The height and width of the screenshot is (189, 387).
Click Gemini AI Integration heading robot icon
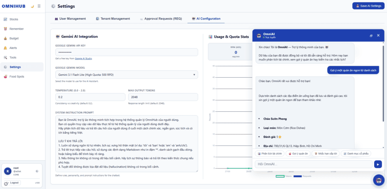click(x=58, y=37)
